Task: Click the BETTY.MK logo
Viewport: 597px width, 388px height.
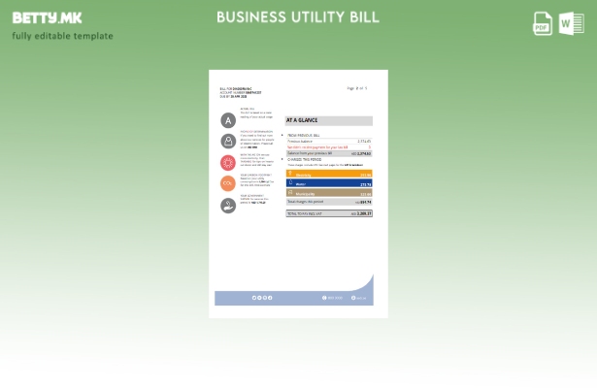Action: (x=47, y=17)
